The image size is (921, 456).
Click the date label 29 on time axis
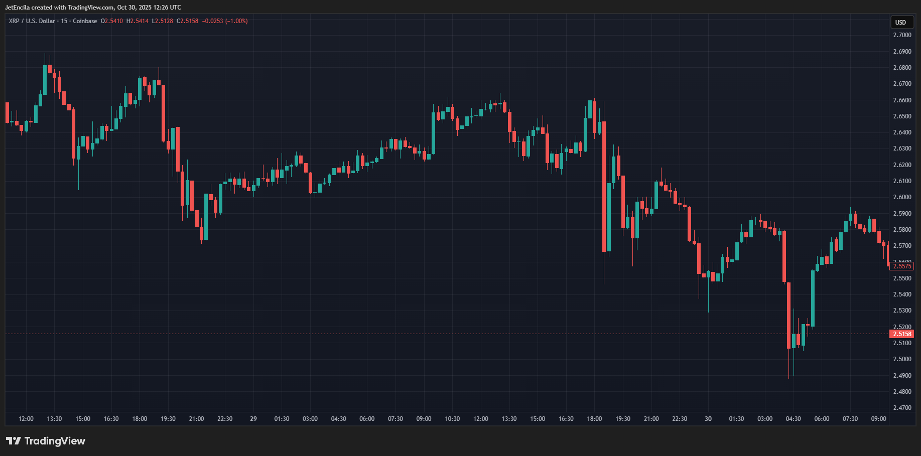253,419
